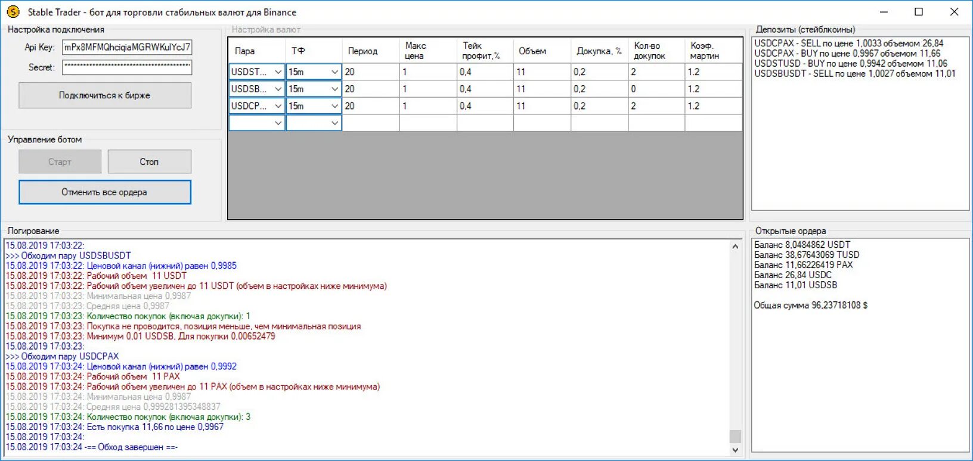Click 'Подключиться к бирже' button
This screenshot has width=973, height=461.
click(105, 95)
